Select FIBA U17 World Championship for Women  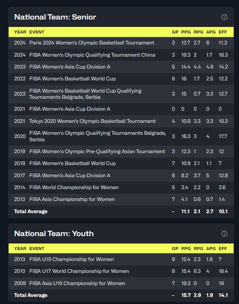coord(79,271)
